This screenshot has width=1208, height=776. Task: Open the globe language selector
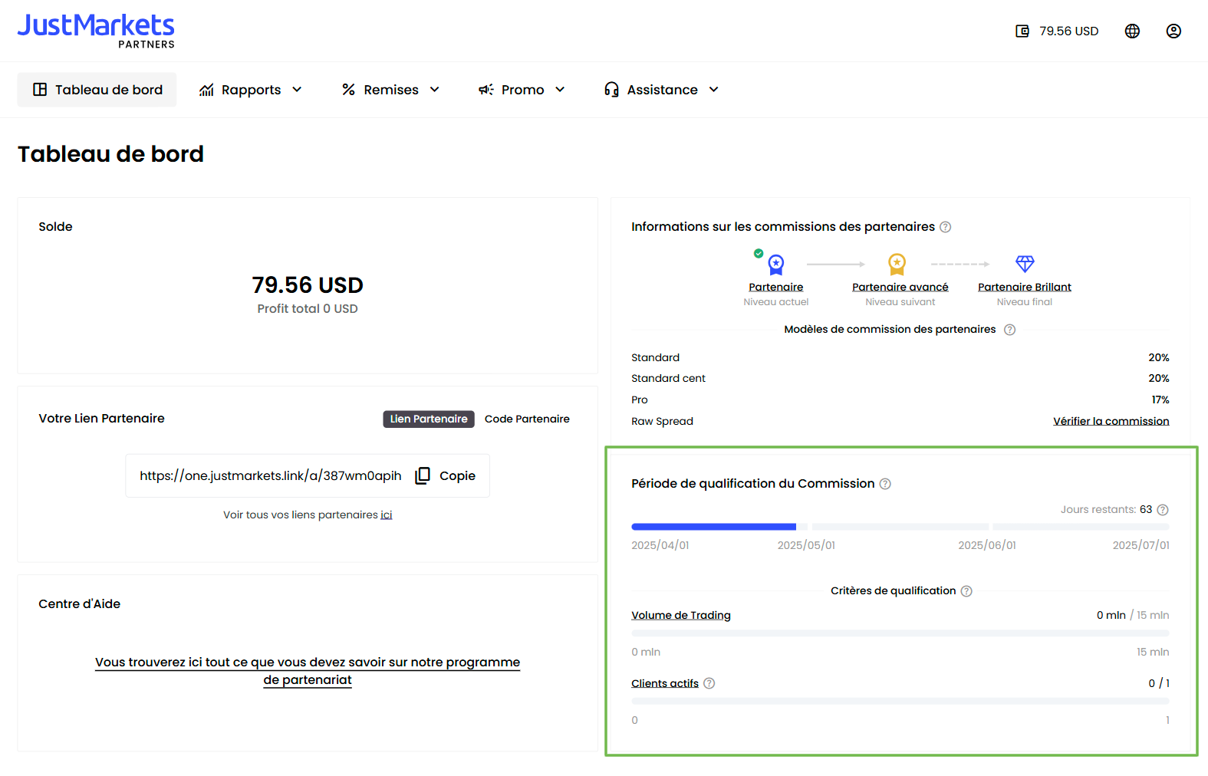pyautogui.click(x=1132, y=31)
